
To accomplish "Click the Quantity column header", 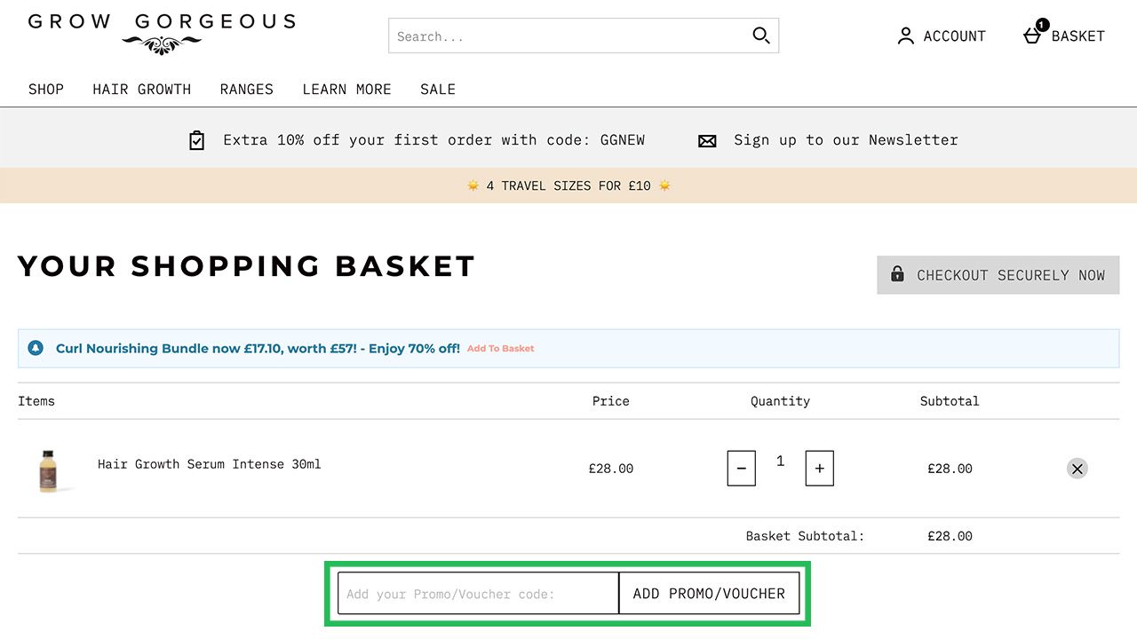I will [780, 401].
